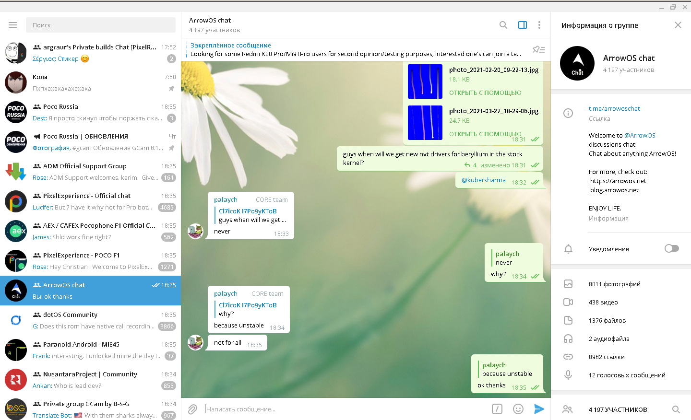Click the ArrowOS chat header title
This screenshot has width=691, height=420.
(x=210, y=20)
